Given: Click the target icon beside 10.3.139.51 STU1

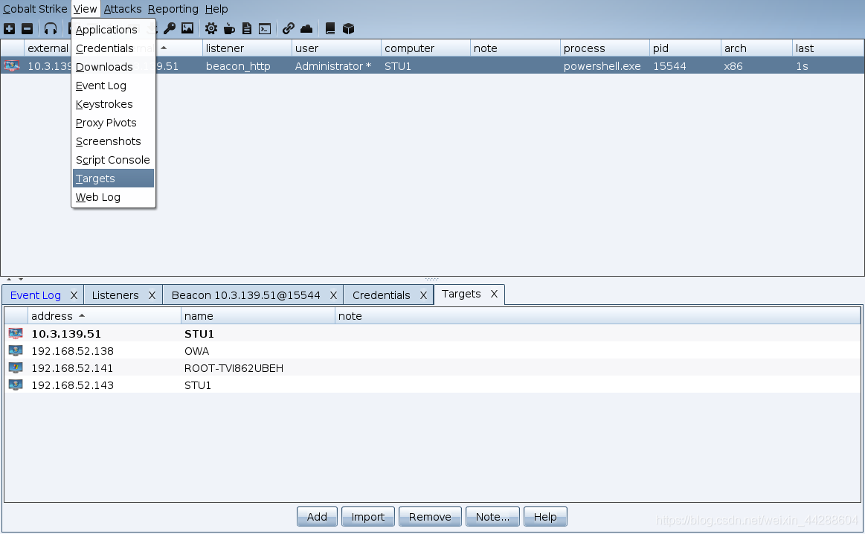Looking at the screenshot, I should coord(16,334).
